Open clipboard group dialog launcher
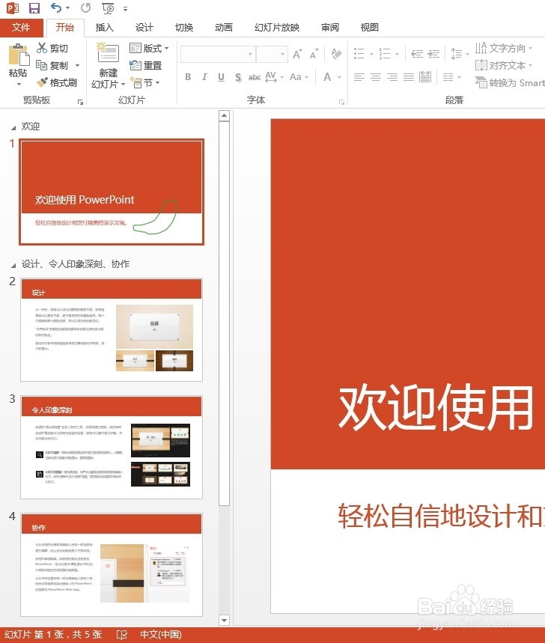This screenshot has height=643, width=545. (80, 102)
